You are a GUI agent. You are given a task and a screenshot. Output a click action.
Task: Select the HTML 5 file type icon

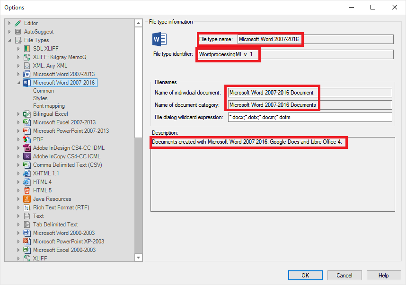26,190
